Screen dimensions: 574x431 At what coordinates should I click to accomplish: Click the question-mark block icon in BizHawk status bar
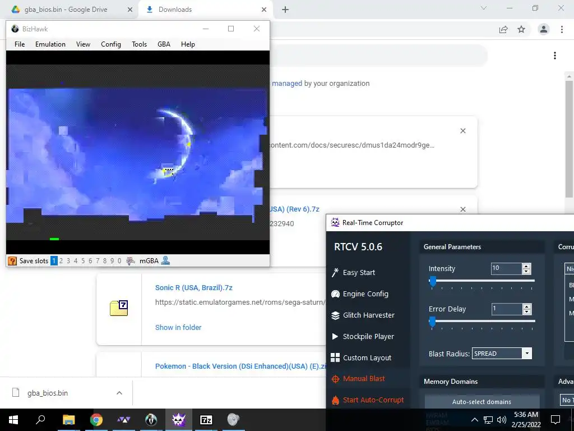click(x=12, y=261)
